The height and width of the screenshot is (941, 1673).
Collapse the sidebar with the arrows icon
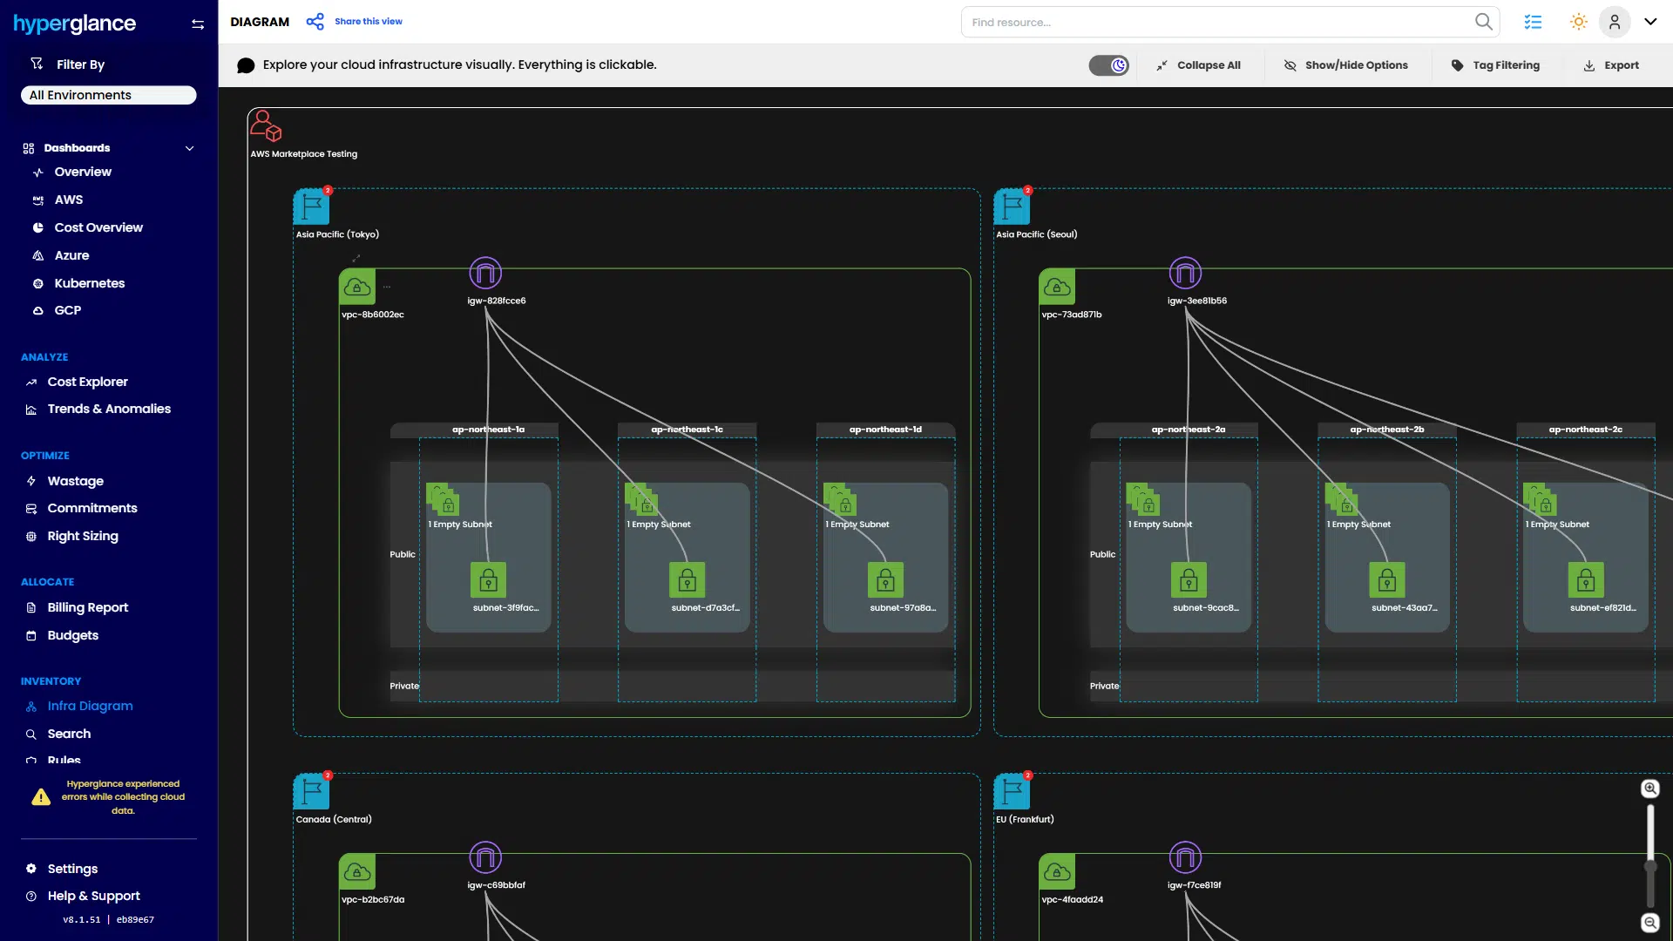(198, 24)
